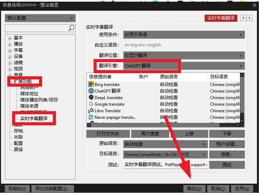This screenshot has width=259, height=193.
Task: Select 关联 in the tree
Action: pyautogui.click(x=18, y=137)
